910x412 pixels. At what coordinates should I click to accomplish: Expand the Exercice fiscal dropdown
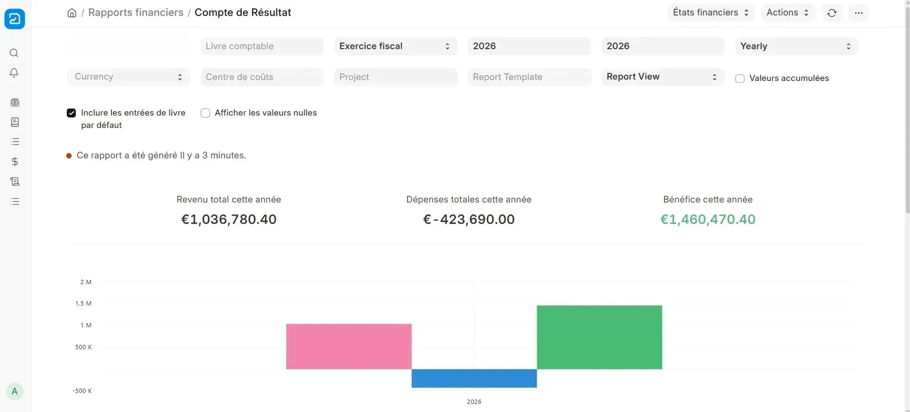[396, 46]
